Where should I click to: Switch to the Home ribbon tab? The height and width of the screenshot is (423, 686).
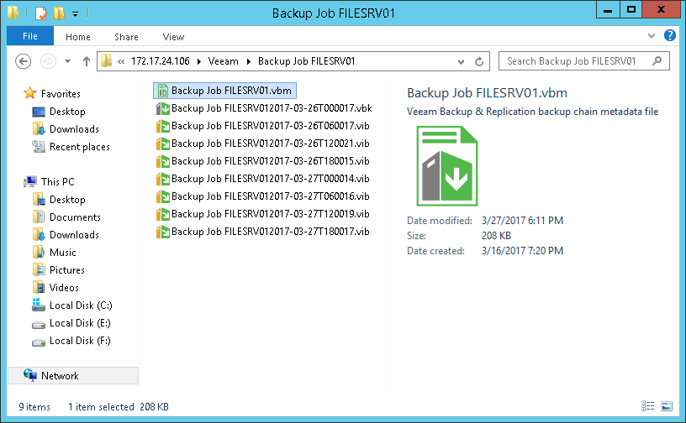click(x=78, y=37)
